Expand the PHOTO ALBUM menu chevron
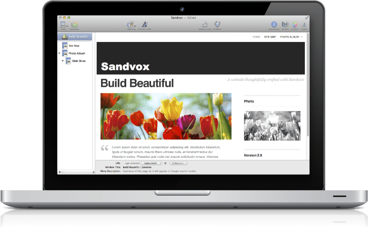368x227 pixels. [x=302, y=37]
